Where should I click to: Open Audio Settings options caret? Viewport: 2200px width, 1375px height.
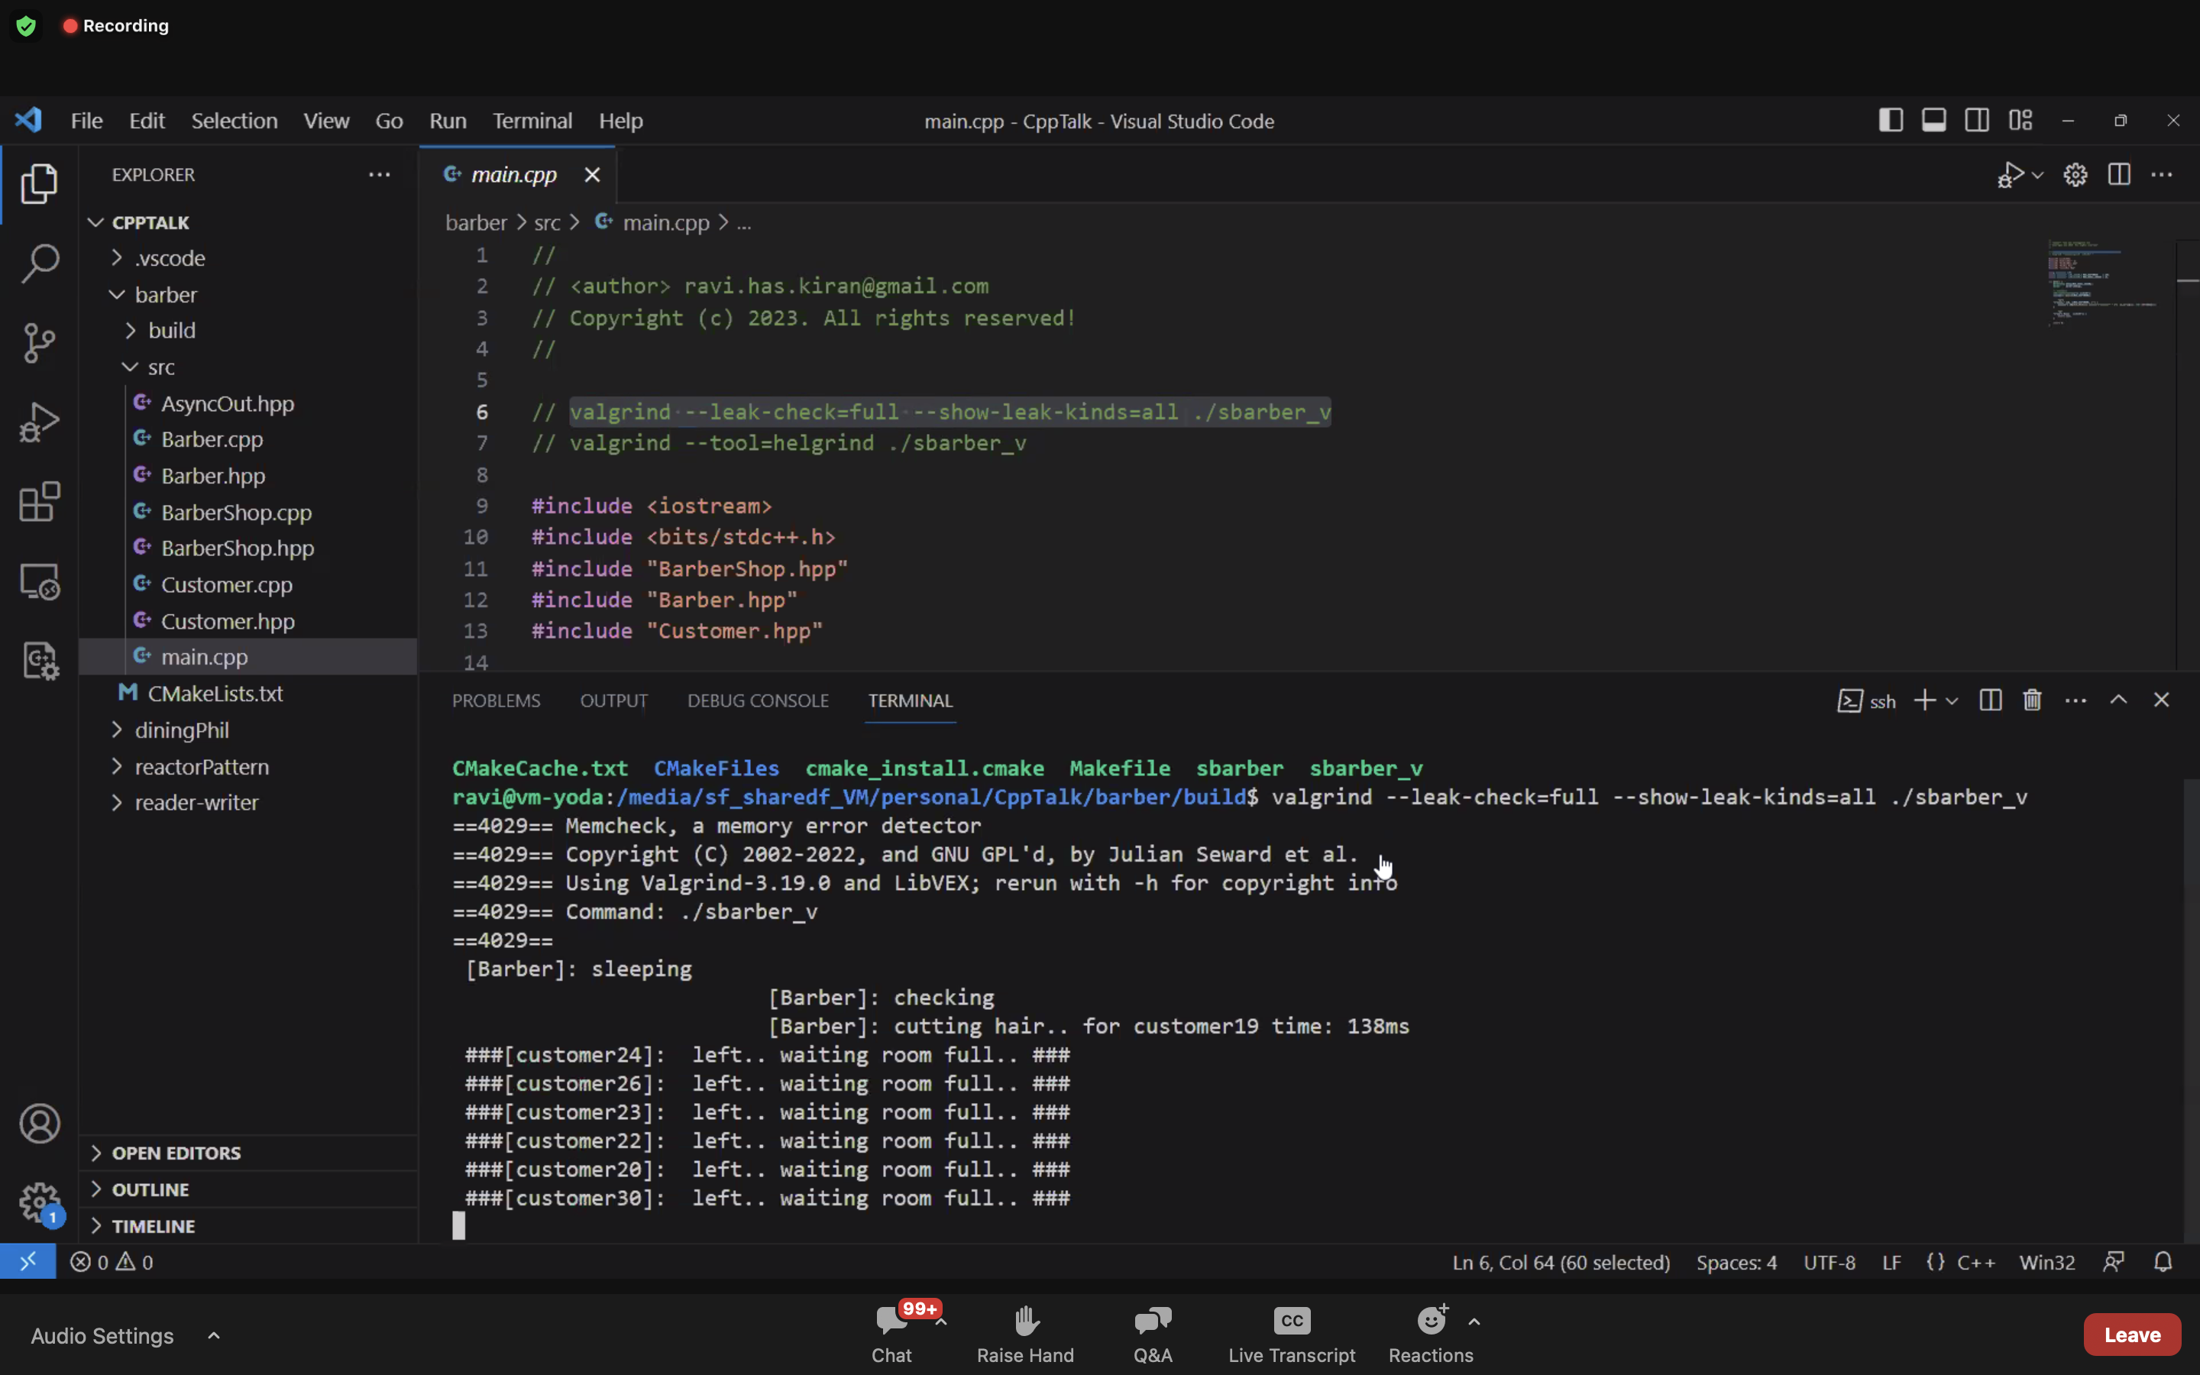[x=214, y=1335]
